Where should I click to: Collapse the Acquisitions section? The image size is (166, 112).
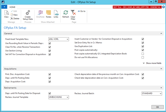pos(161,69)
